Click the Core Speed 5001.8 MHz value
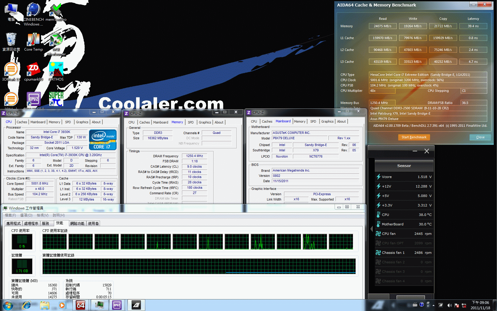This screenshot has height=311, width=497. click(x=40, y=183)
